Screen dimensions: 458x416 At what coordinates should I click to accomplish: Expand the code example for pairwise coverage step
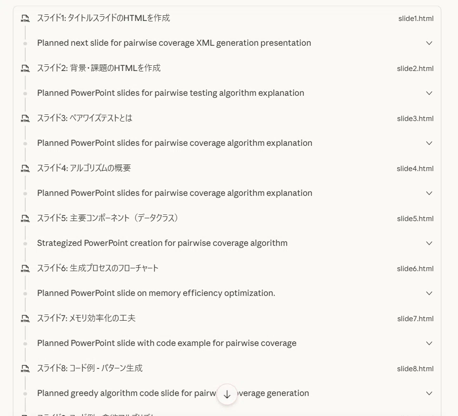pyautogui.click(x=429, y=343)
